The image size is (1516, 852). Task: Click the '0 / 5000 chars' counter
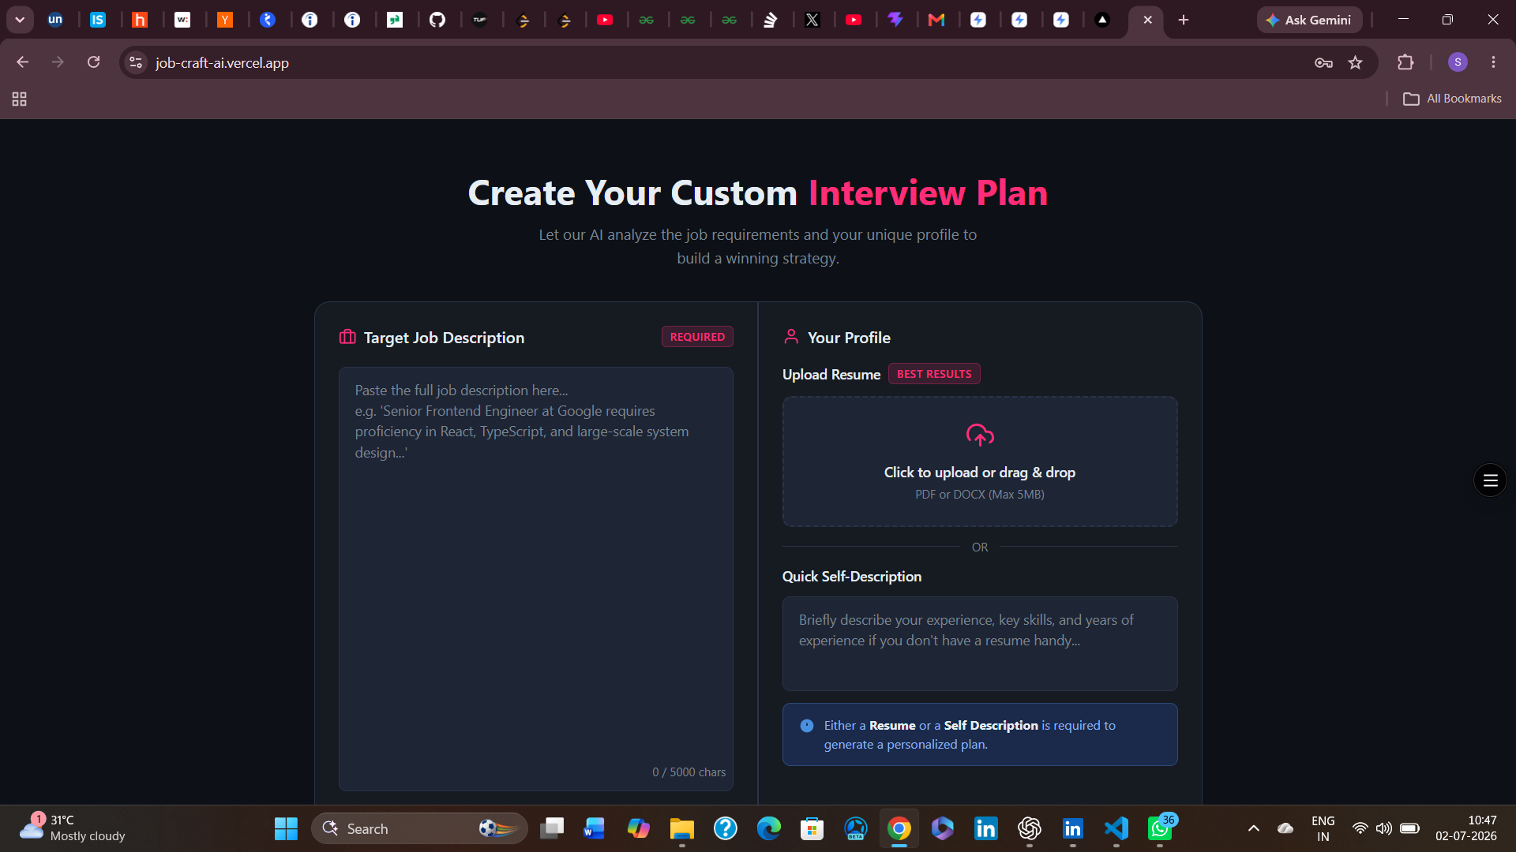pos(689,772)
